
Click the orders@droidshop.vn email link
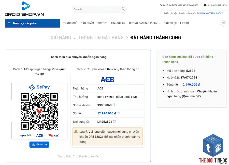(217, 5)
